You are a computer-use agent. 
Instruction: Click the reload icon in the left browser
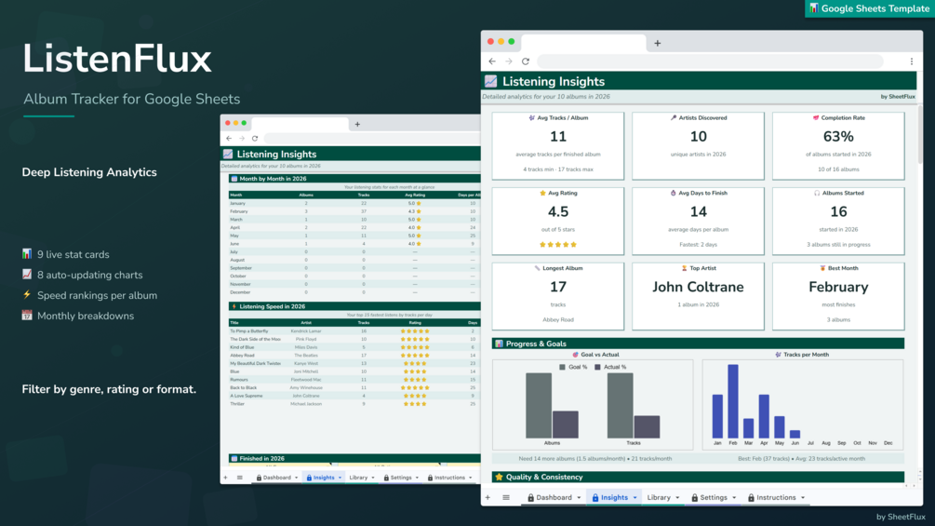click(x=255, y=139)
